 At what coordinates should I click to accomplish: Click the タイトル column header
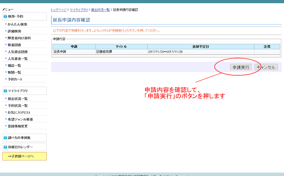tap(122, 47)
